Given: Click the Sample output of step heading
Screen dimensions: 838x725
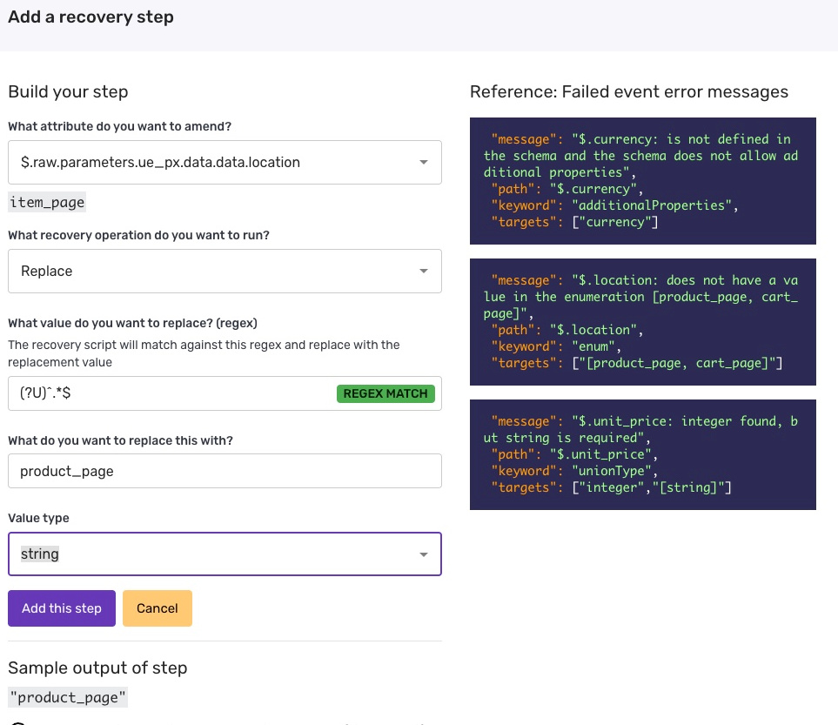Looking at the screenshot, I should [x=97, y=668].
